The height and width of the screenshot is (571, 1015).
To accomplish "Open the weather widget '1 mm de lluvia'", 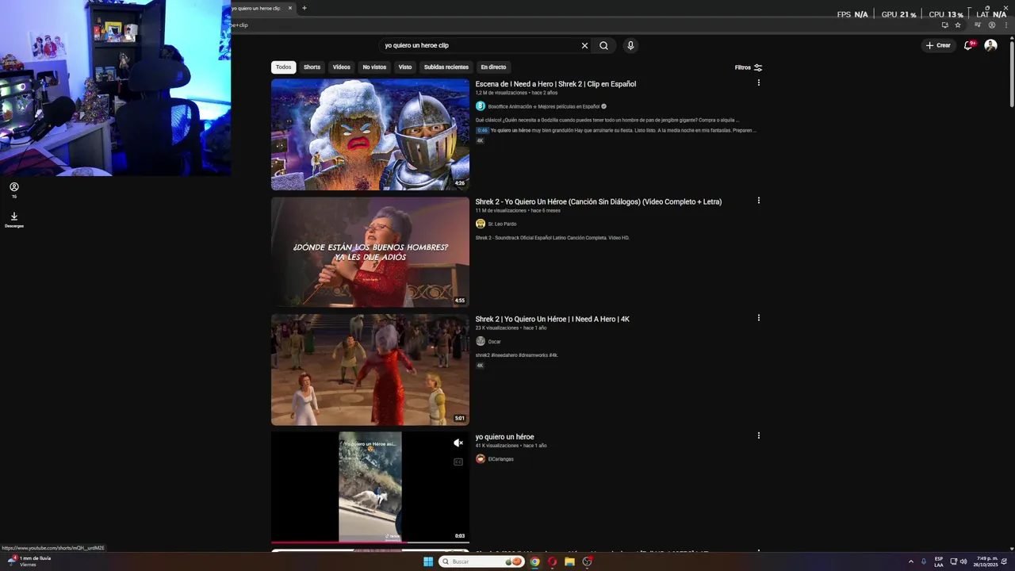I will coord(29,561).
